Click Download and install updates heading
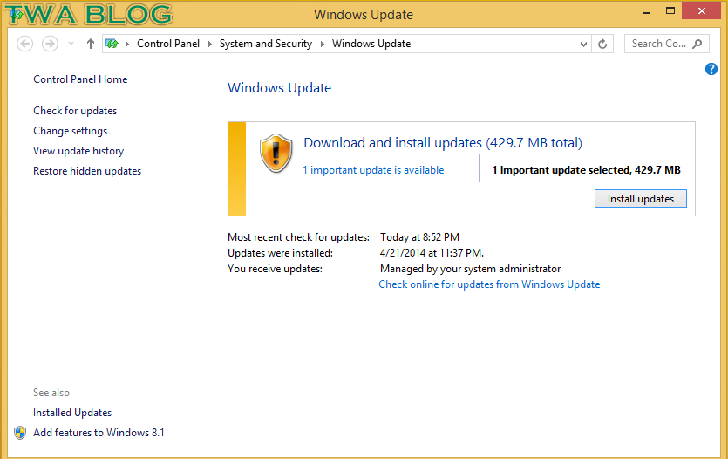728x459 pixels. 443,142
